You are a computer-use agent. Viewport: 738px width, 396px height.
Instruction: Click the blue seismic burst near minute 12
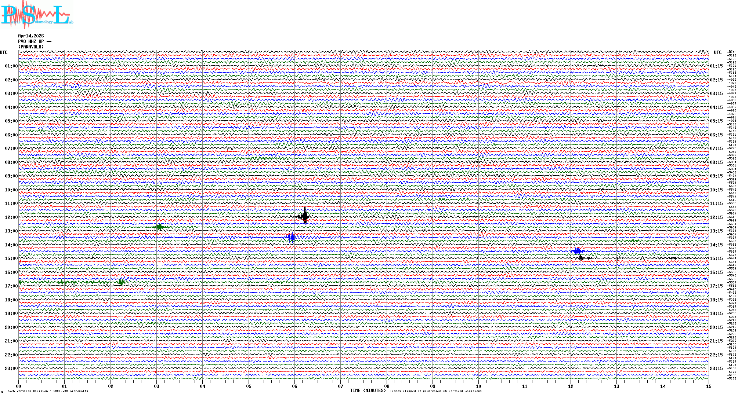578,251
